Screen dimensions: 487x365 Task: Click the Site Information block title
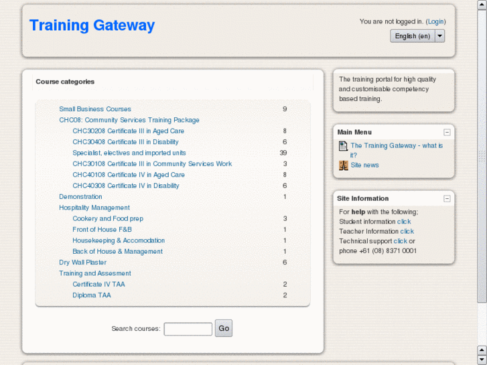point(363,198)
